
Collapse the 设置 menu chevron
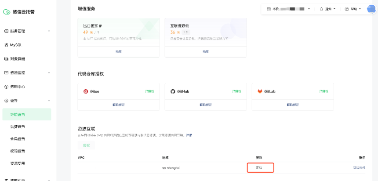[x=49, y=101]
